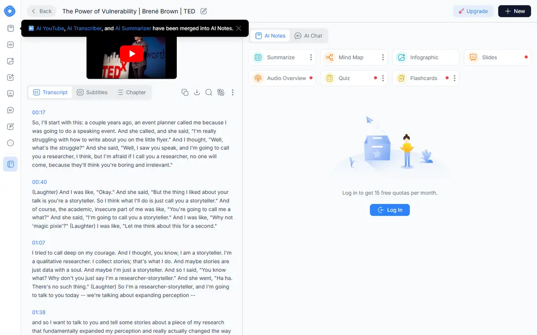Screen dimensions: 537x335
Task: Create a new item with New button
Action: tap(515, 11)
